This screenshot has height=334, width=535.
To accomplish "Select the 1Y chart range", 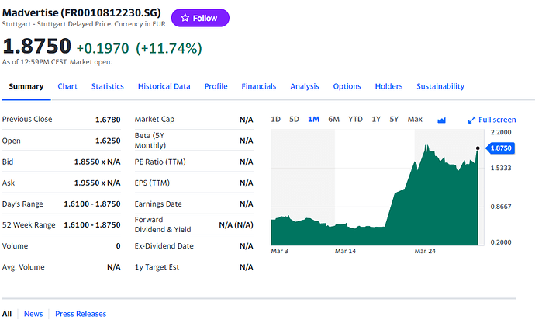I will [x=376, y=120].
